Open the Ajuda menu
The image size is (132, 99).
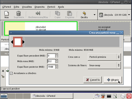click(61, 7)
